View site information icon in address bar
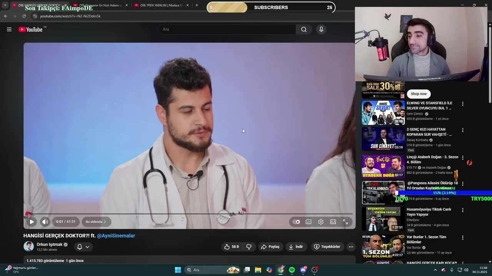 click(x=35, y=16)
